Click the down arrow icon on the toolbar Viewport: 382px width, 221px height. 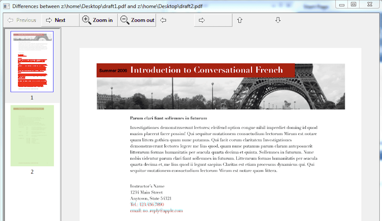[x=278, y=20]
